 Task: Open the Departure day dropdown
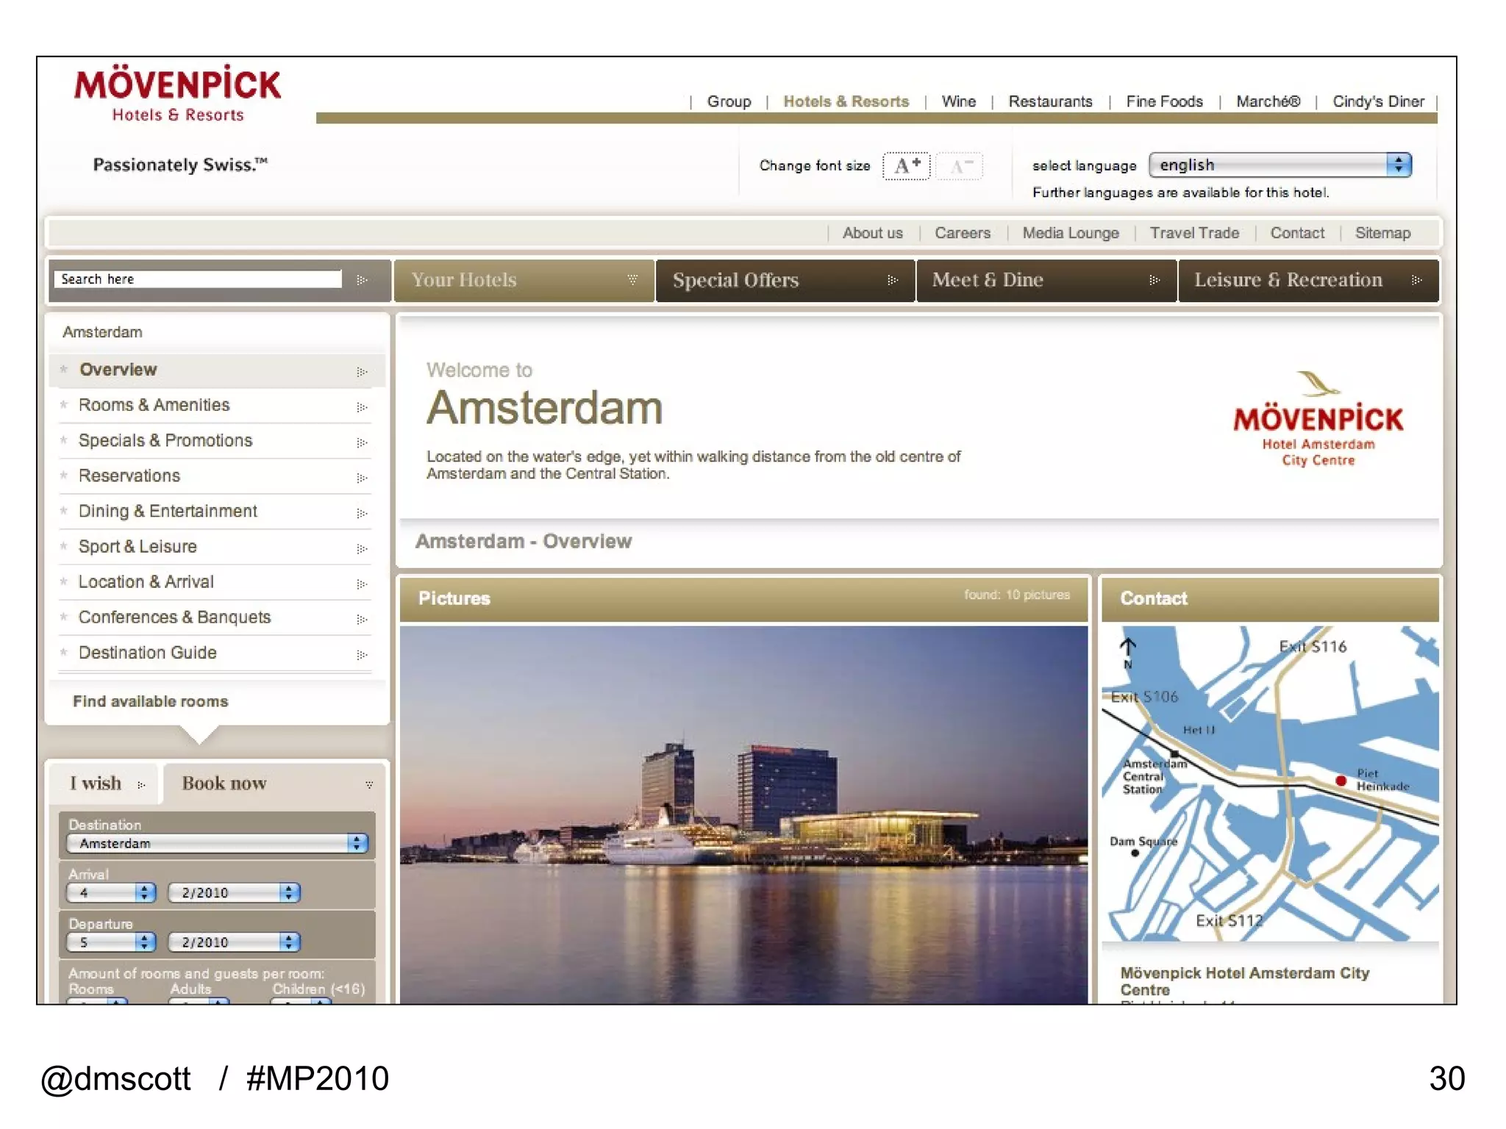(x=111, y=942)
